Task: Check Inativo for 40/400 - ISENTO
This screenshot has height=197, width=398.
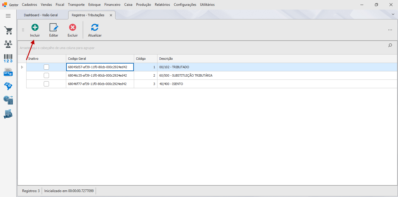Action: [46, 84]
